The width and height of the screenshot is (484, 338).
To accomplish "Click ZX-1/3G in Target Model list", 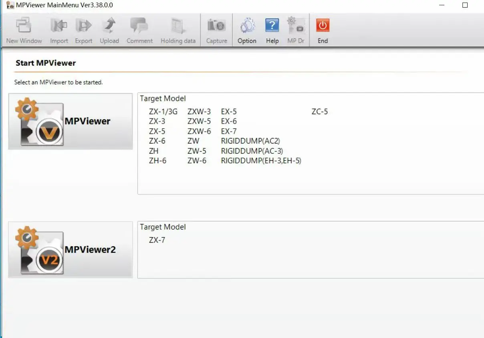I will tap(163, 112).
